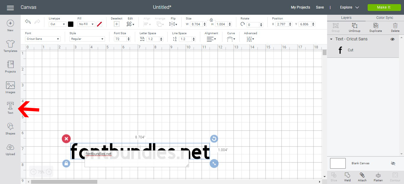Viewport: 404px width, 184px height.
Task: Click the text edit box on canvas
Action: coord(137,159)
